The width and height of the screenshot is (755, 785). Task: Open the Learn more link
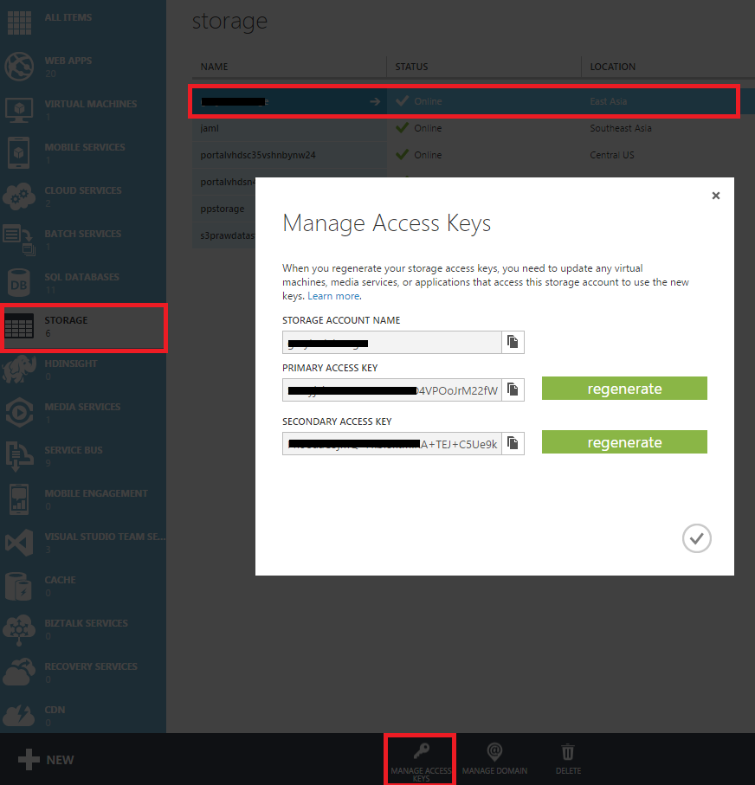pos(333,296)
